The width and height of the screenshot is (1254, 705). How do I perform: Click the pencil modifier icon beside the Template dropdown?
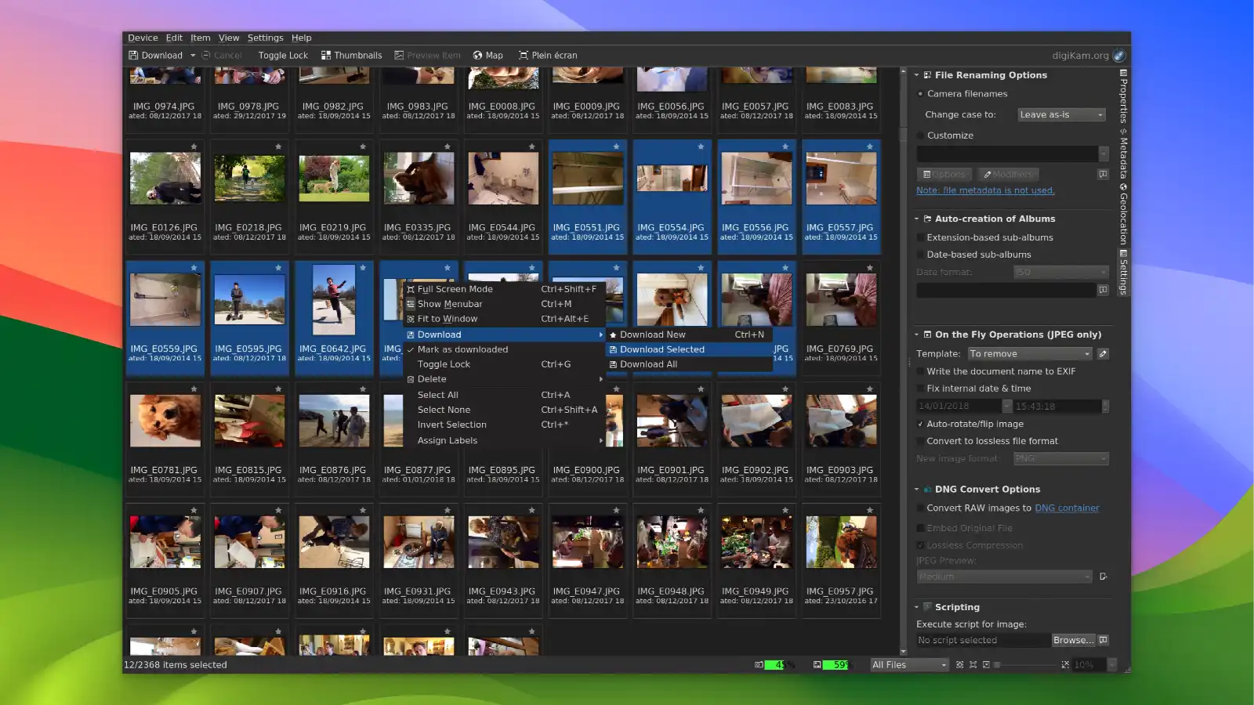click(1103, 353)
